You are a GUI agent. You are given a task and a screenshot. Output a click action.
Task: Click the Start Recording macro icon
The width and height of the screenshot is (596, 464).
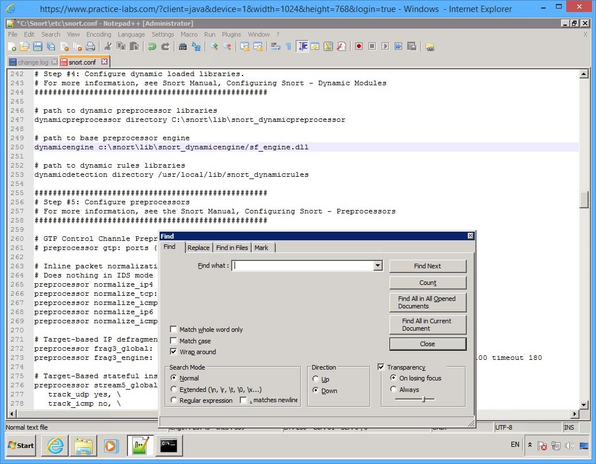tap(359, 46)
